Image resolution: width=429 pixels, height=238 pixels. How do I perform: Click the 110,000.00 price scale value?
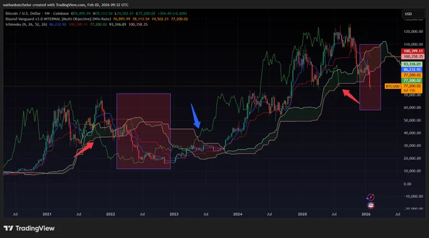click(413, 44)
